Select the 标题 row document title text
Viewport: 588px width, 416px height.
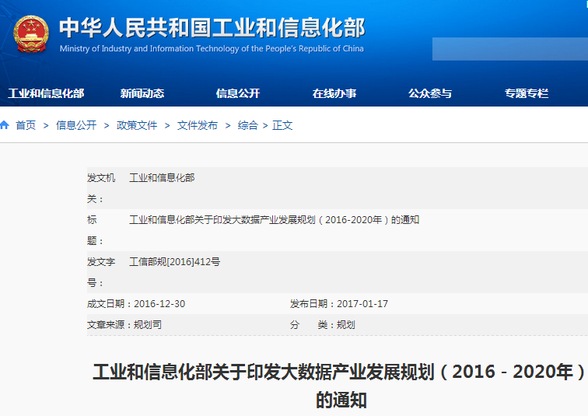point(274,219)
